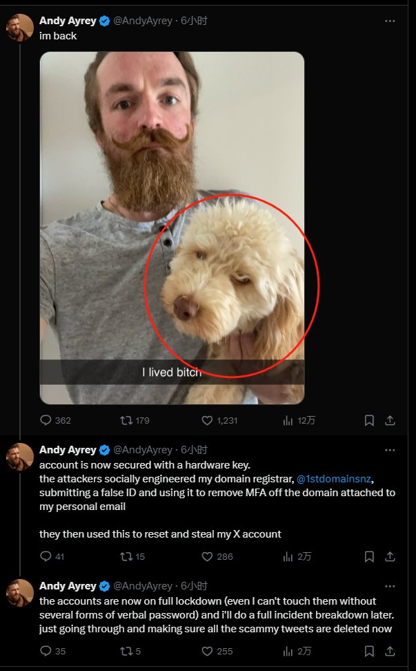Bookmark the hardware key tweet

click(x=369, y=556)
